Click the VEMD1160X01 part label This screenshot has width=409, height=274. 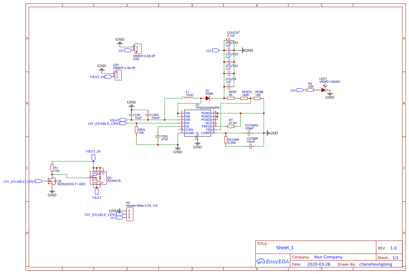(x=330, y=81)
